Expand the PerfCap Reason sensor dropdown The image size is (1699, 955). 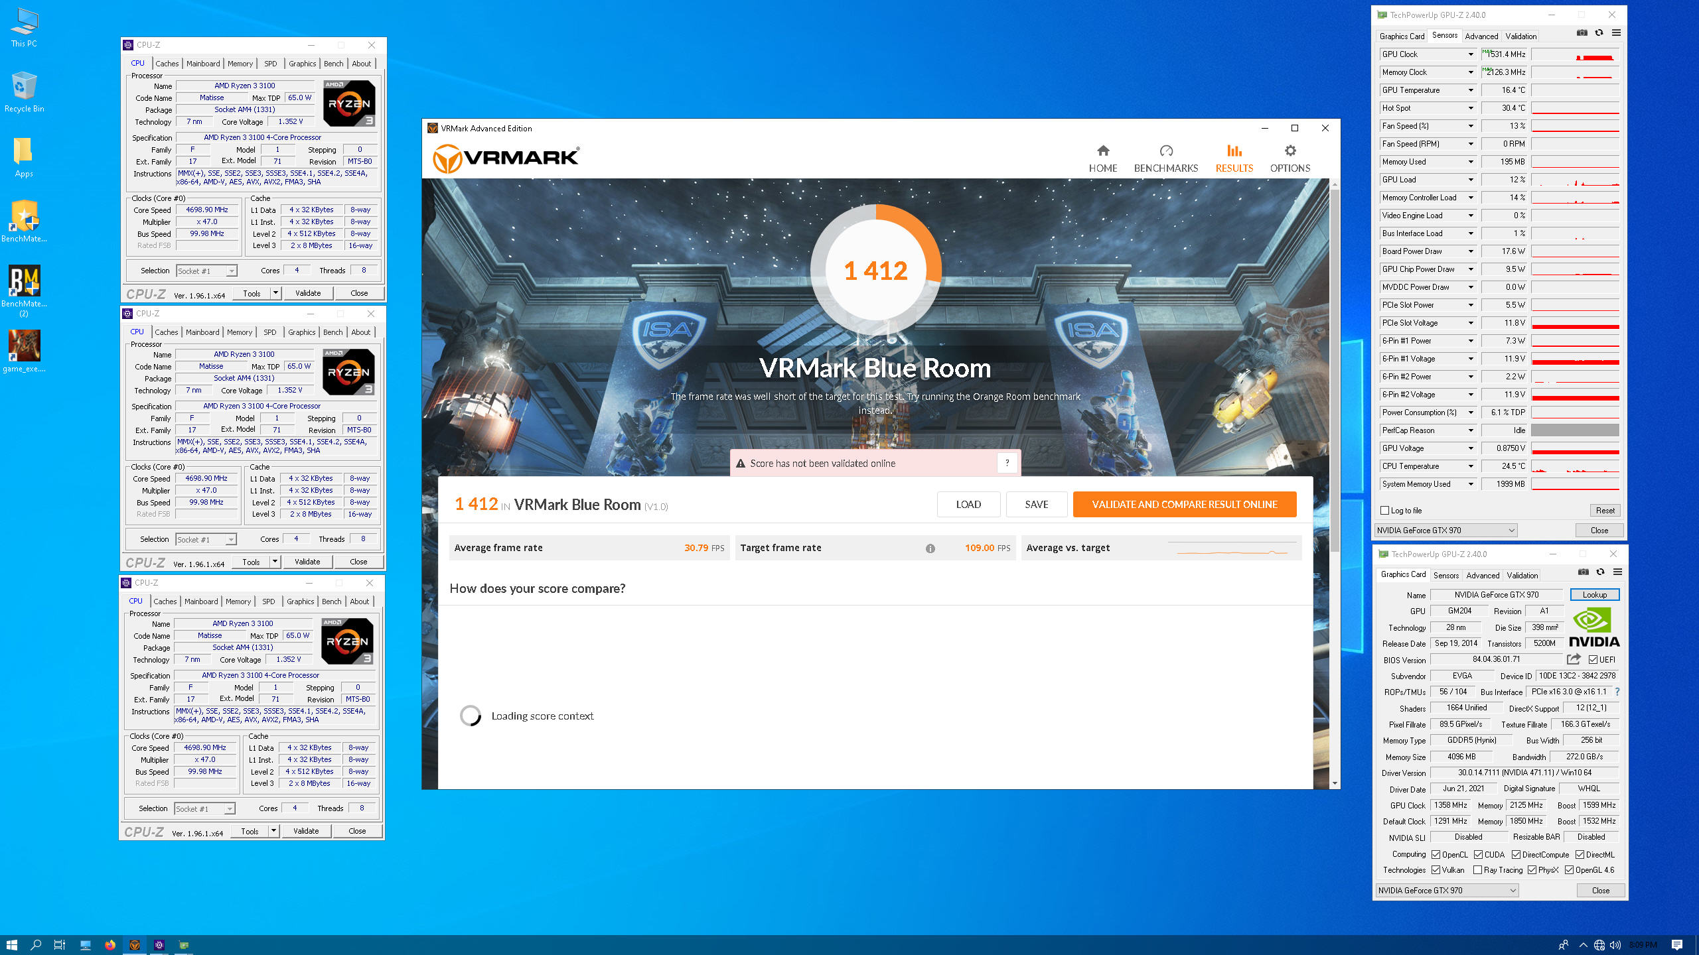(x=1471, y=430)
